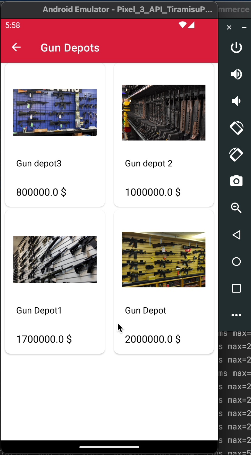Tap the 800000.0 $ price
251x455 pixels.
tap(41, 192)
